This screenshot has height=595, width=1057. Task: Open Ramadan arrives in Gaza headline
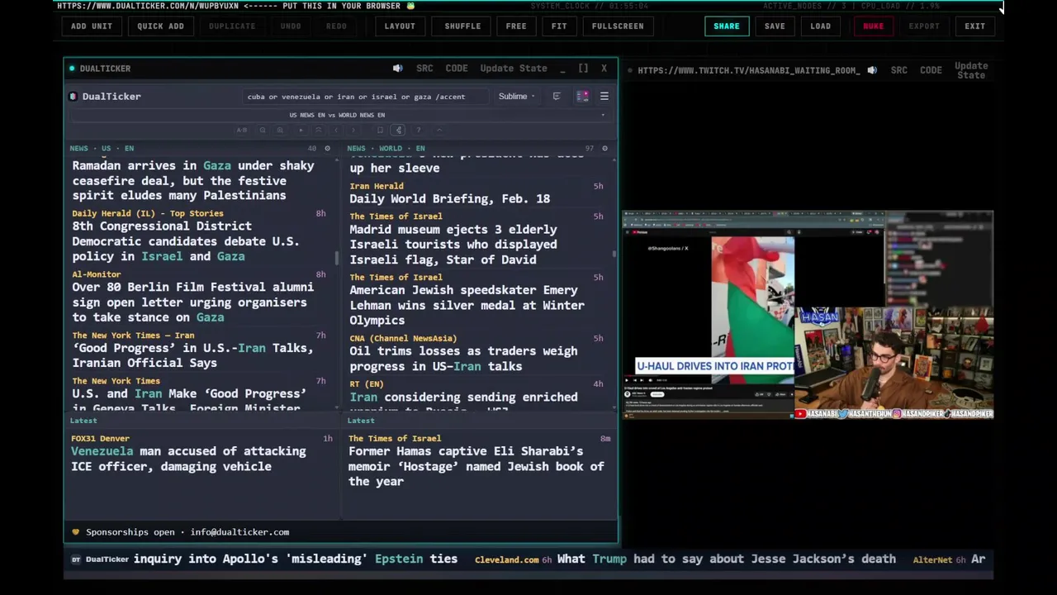[193, 181]
